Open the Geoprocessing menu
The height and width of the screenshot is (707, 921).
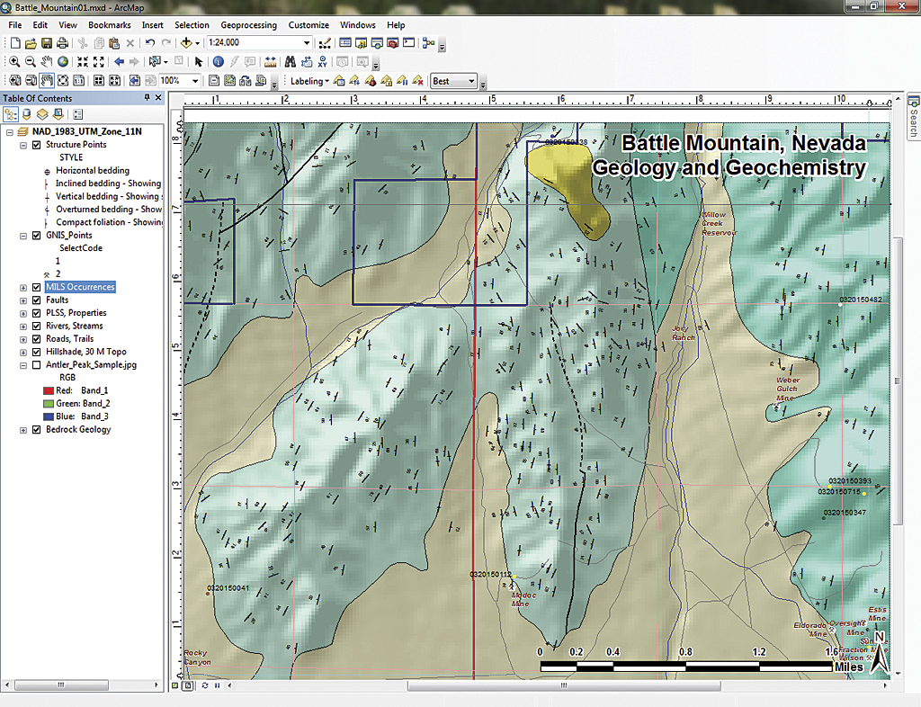(248, 25)
